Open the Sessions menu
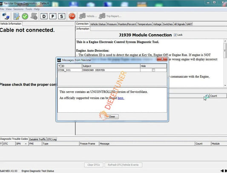Screen dimensions: 227x173 pyautogui.click(x=18, y=9)
